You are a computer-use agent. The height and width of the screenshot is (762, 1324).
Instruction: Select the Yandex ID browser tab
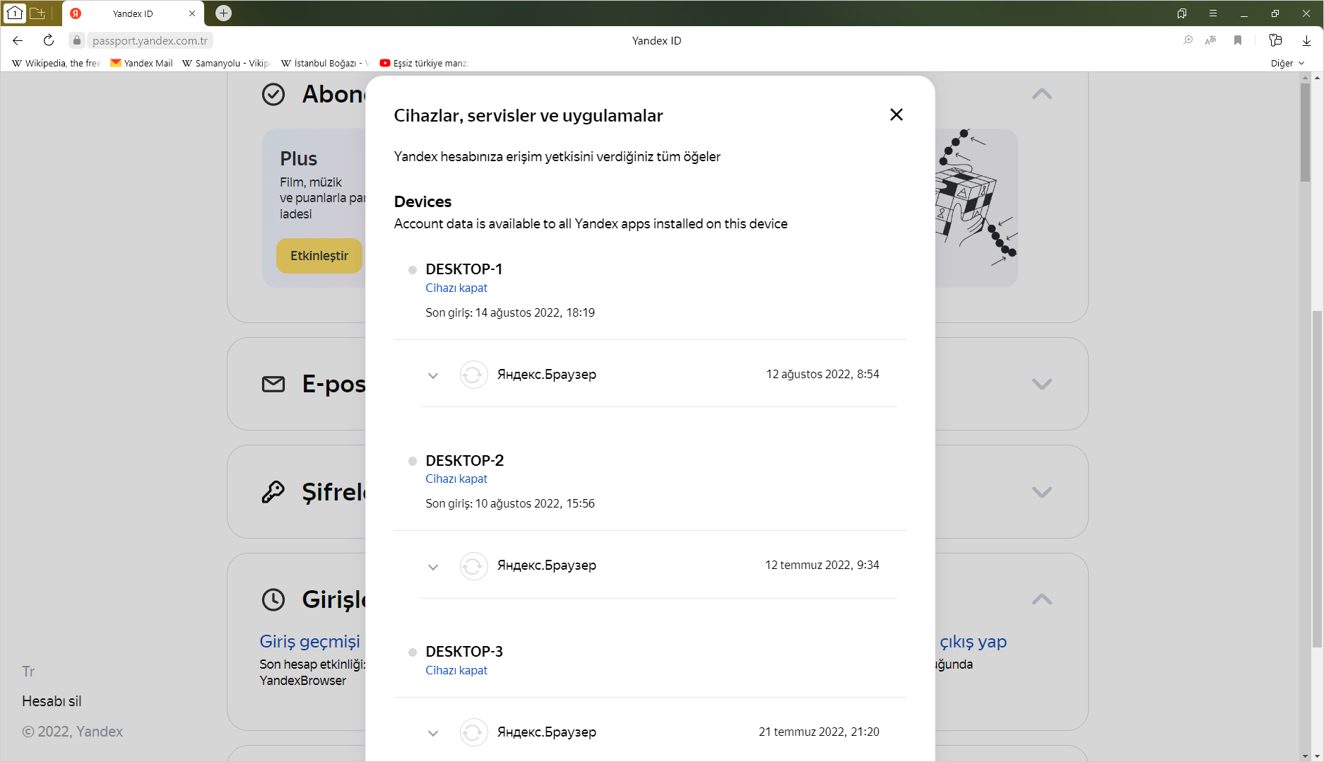(133, 13)
